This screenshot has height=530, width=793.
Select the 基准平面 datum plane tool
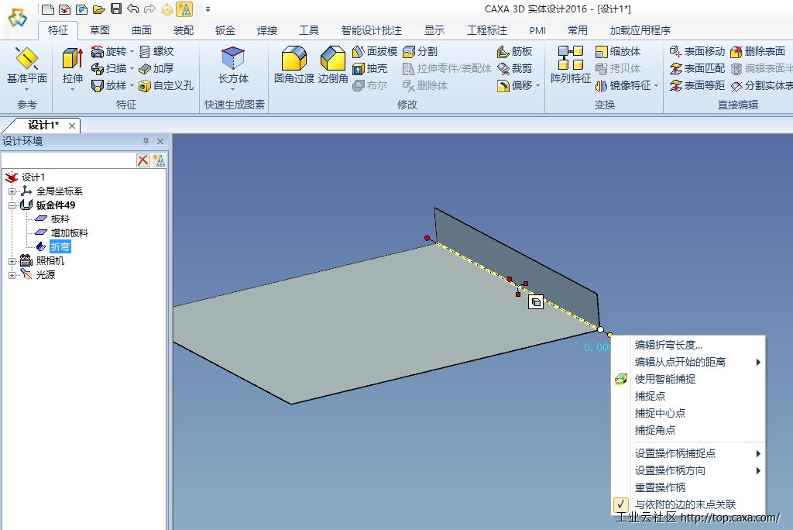[26, 60]
